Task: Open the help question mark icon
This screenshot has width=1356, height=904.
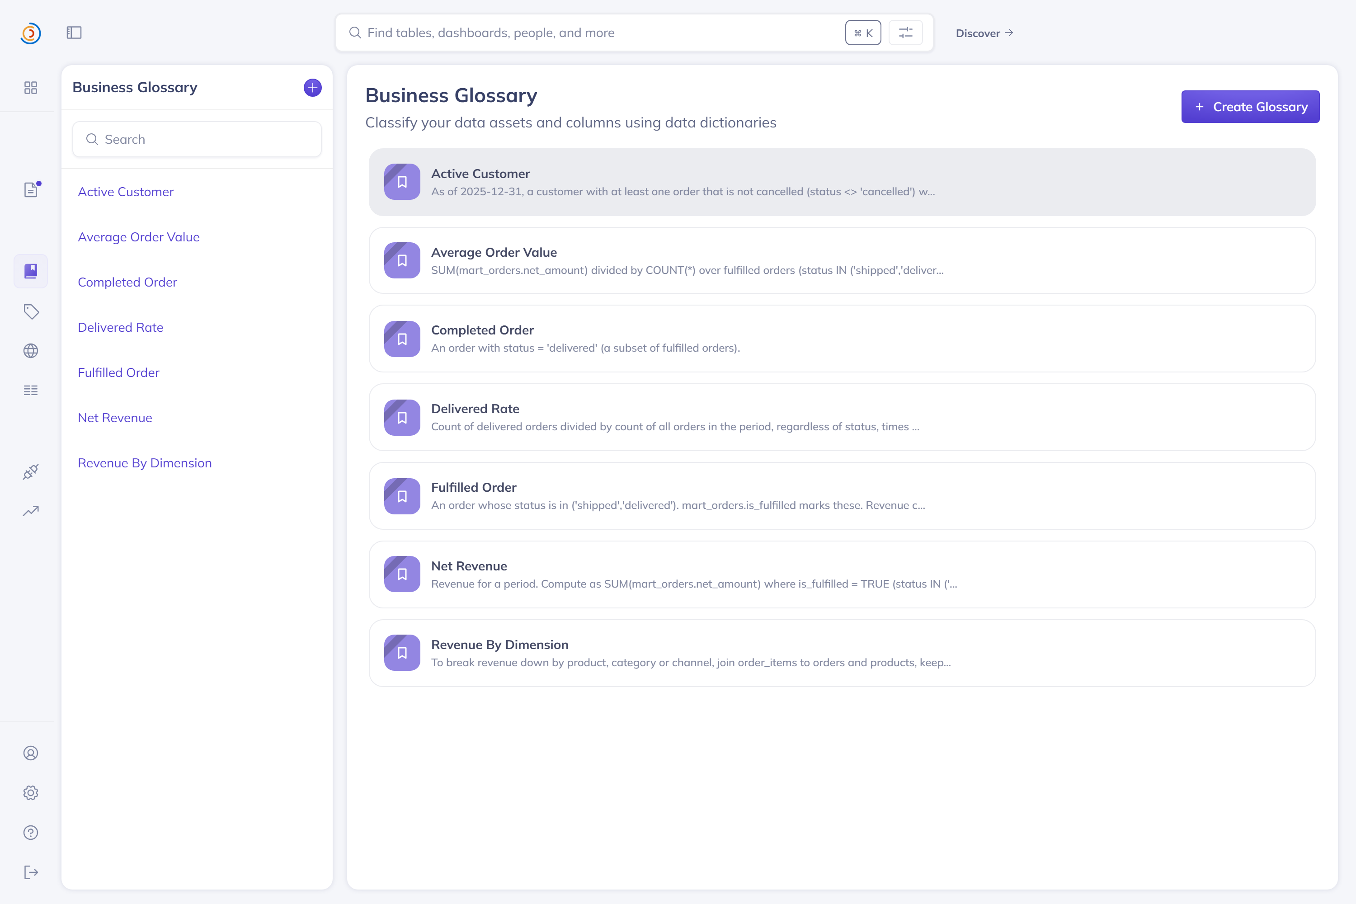Action: pos(31,833)
